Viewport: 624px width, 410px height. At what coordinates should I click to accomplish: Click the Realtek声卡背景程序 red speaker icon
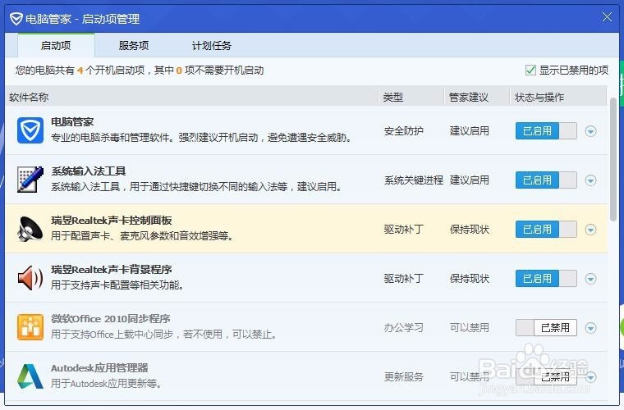30,278
